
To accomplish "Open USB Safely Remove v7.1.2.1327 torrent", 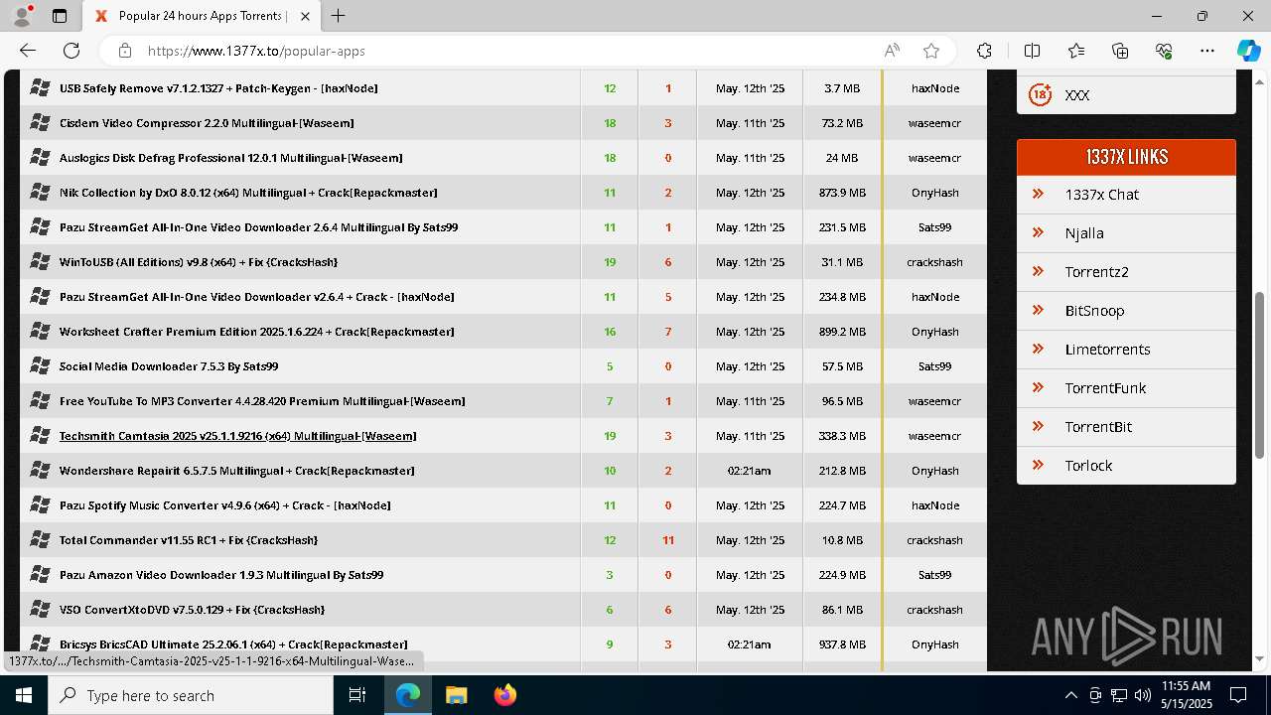I will (x=218, y=88).
